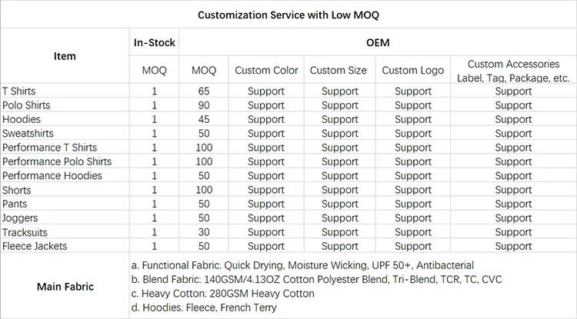Select the Custom Logo column header
577x319 pixels.
[412, 71]
